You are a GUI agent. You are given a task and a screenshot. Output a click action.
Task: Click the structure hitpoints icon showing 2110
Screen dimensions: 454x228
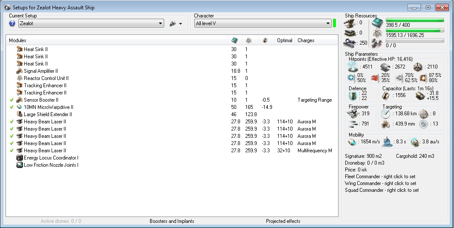pyautogui.click(x=418, y=67)
